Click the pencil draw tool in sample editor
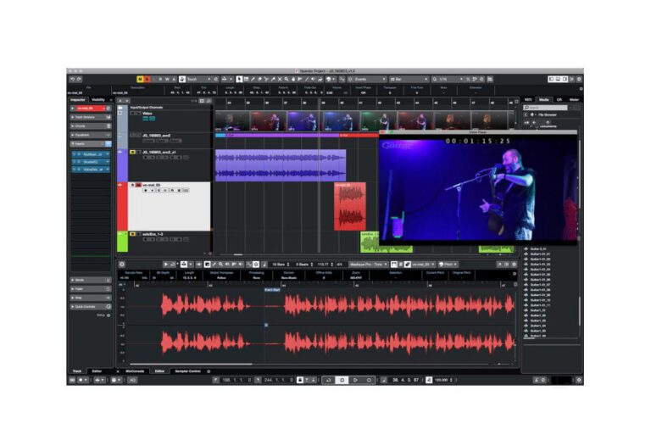The width and height of the screenshot is (651, 446). [214, 264]
